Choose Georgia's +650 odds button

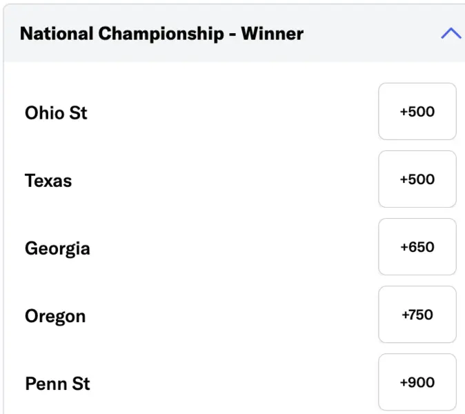click(417, 247)
